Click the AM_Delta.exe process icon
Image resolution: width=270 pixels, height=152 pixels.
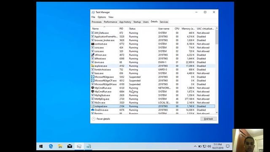click(x=93, y=33)
